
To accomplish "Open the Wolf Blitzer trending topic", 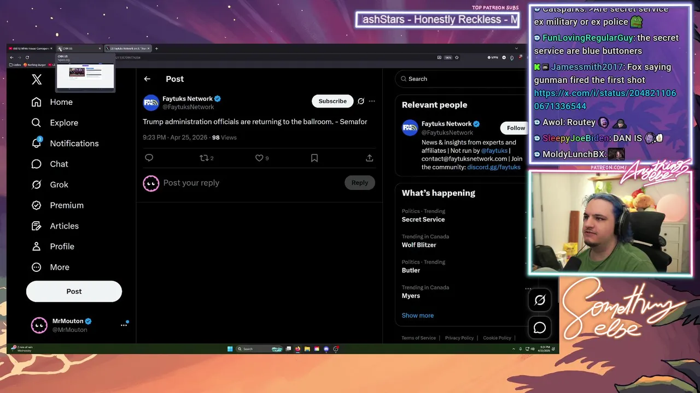I will [x=419, y=245].
